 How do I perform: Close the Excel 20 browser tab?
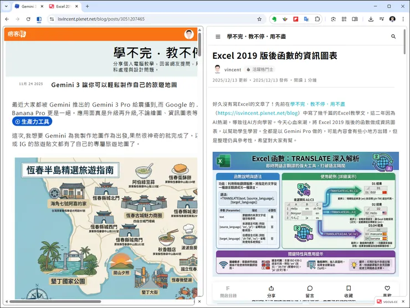pyautogui.click(x=76, y=7)
